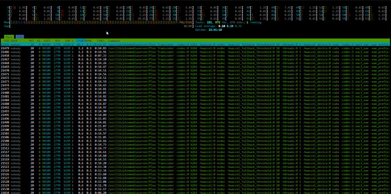
Task: Sort by the TIME+ column header
Action: pyautogui.click(x=100, y=41)
